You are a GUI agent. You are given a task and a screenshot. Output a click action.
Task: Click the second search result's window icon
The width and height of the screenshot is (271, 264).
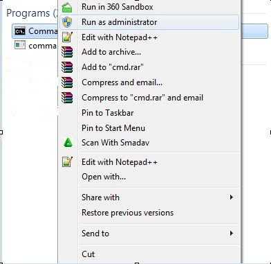[x=20, y=45]
